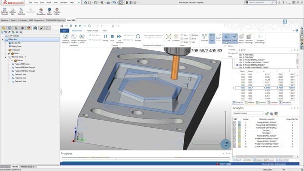Select the Isometric view icon
Screen dimensions: 304x171
(x=176, y=38)
